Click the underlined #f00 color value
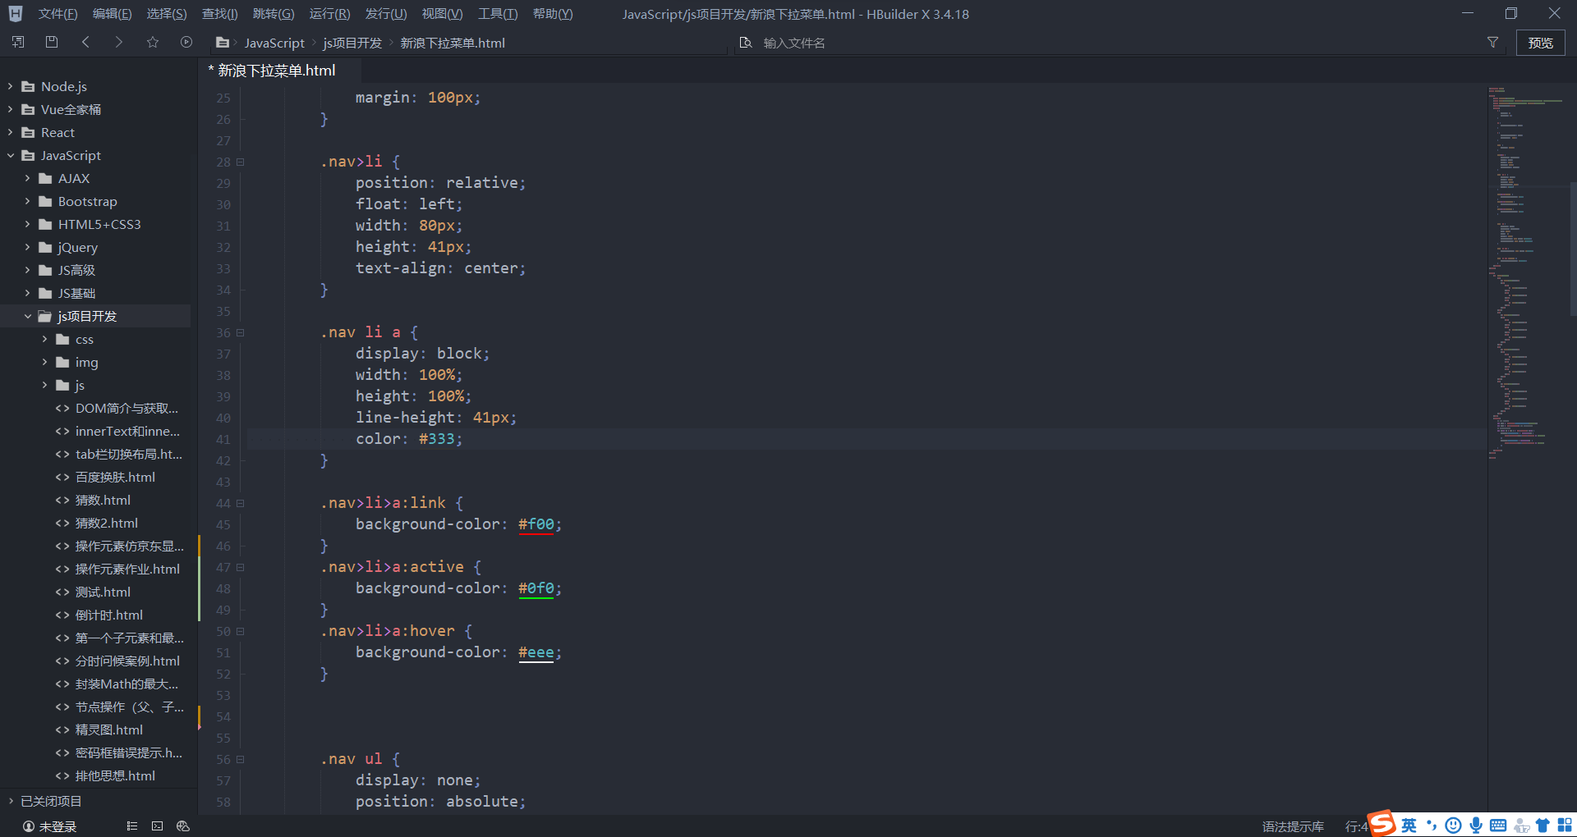 536,524
